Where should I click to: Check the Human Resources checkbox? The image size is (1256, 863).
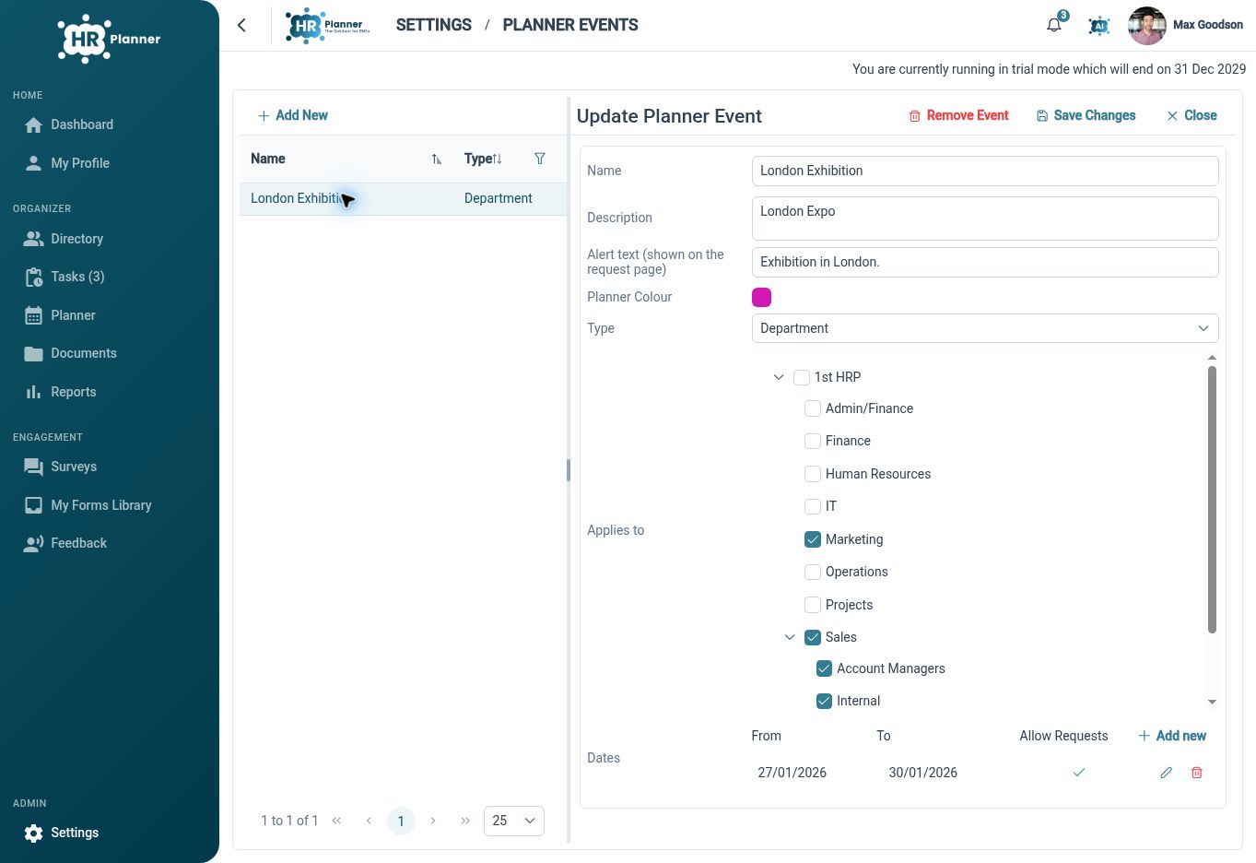point(813,474)
